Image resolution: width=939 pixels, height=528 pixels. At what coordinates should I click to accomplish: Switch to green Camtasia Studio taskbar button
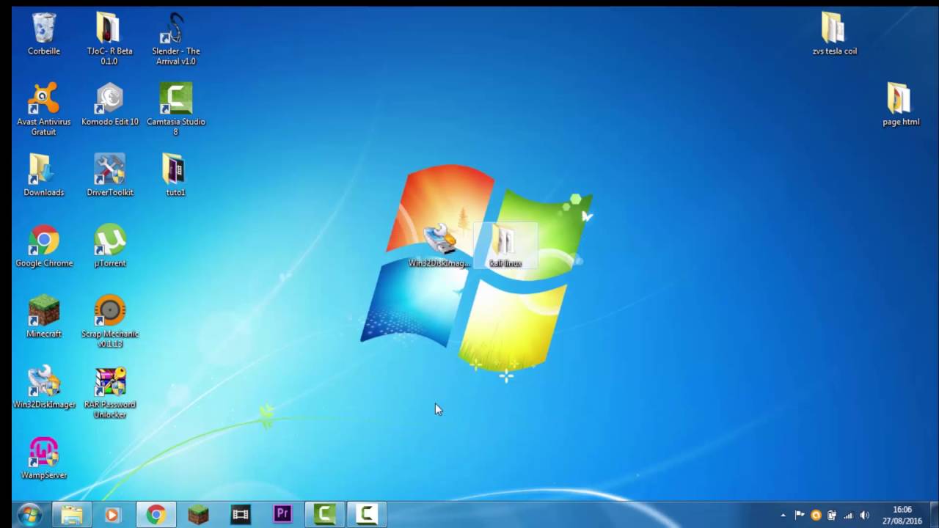coord(325,515)
